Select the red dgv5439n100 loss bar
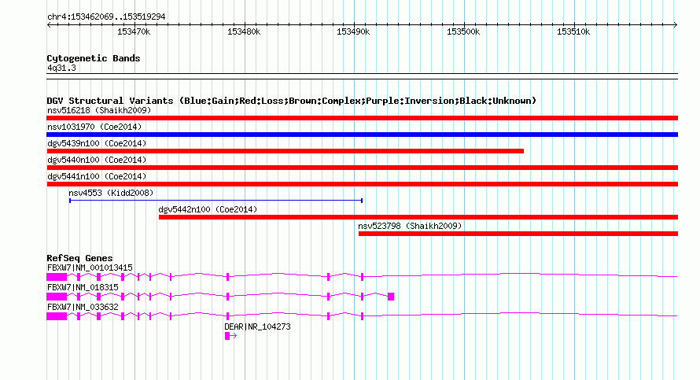The width and height of the screenshot is (700, 380). [286, 151]
